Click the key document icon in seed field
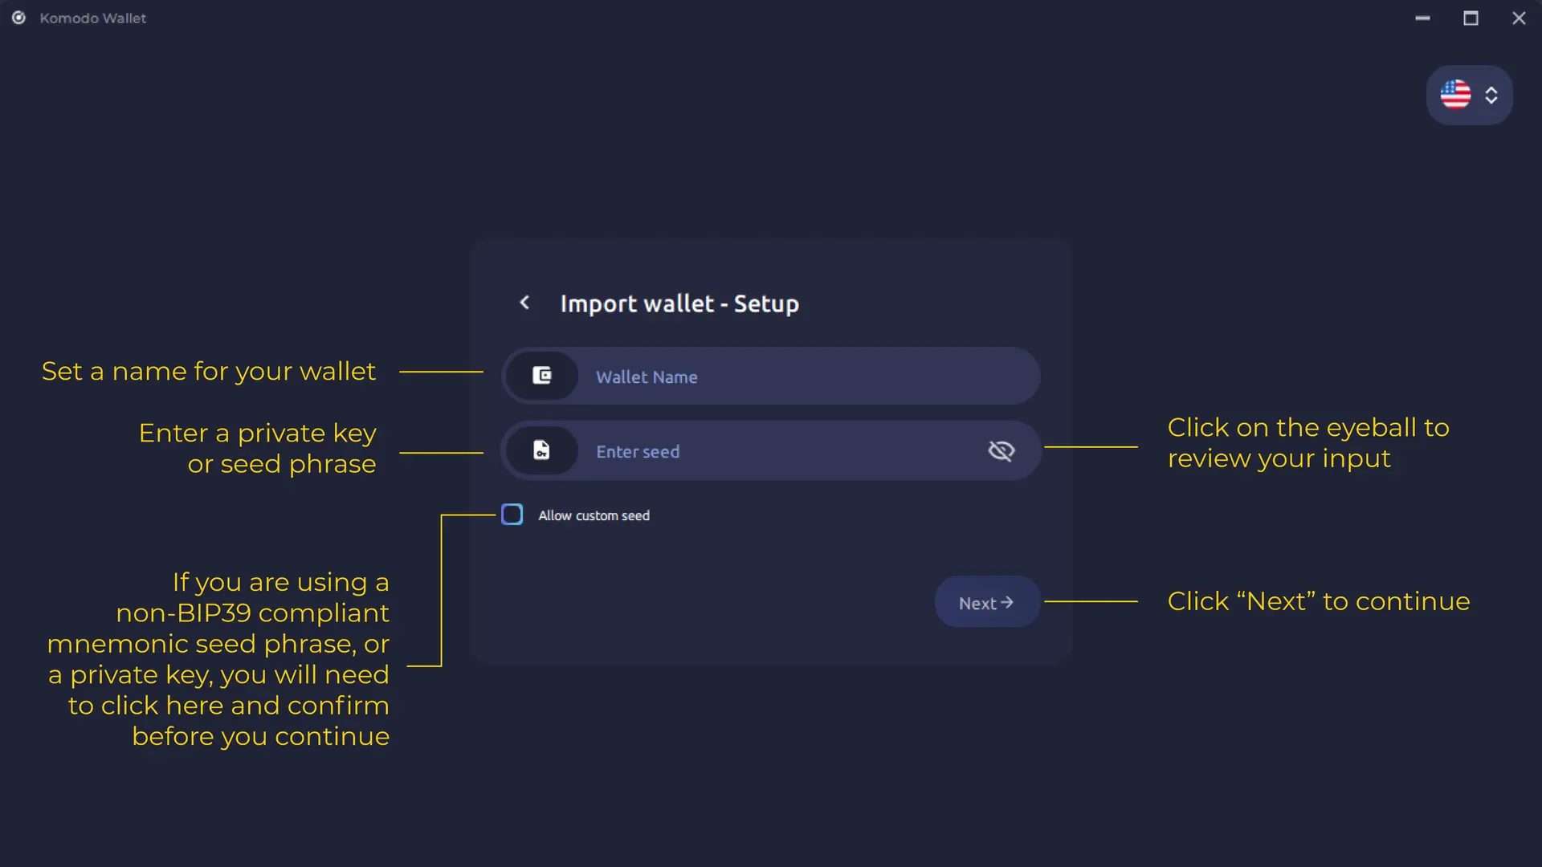 point(542,450)
